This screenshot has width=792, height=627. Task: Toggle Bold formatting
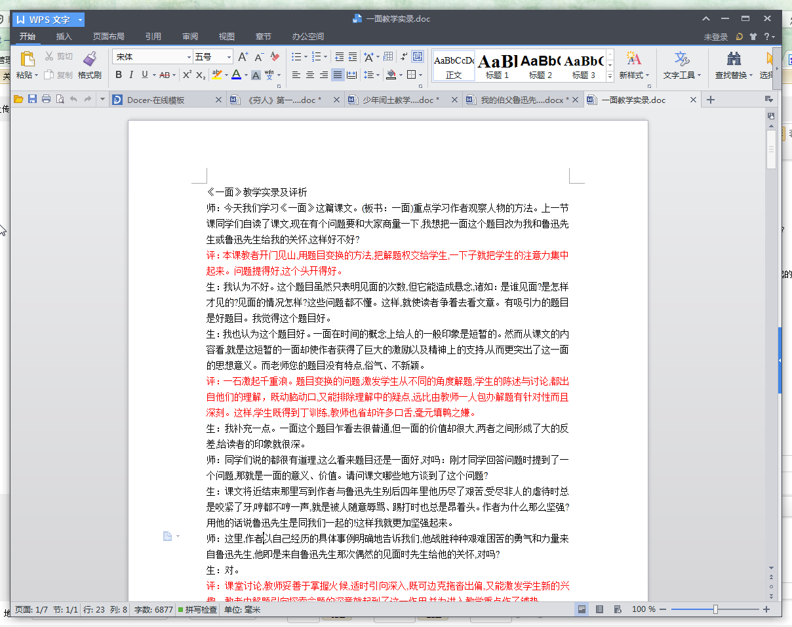[119, 75]
